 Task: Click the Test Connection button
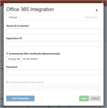click(x=20, y=99)
